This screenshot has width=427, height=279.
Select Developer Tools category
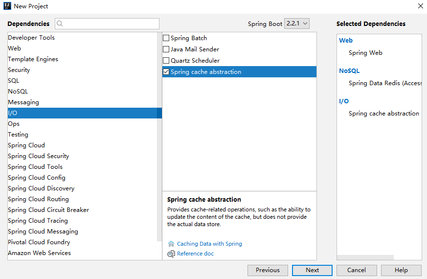[82, 38]
